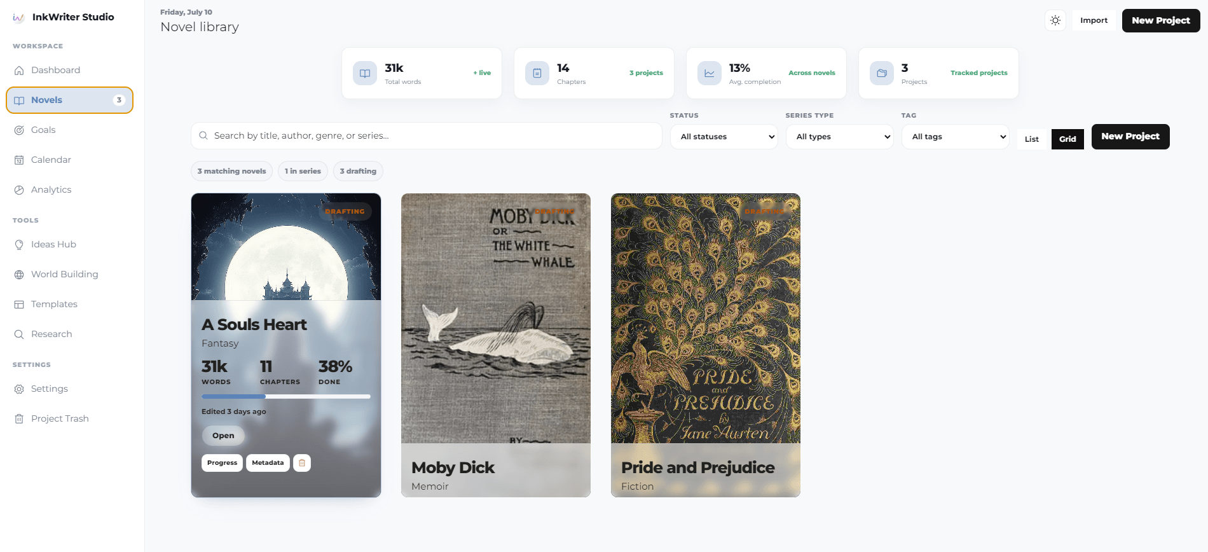Image resolution: width=1208 pixels, height=552 pixels.
Task: Click the search magnifier icon in search bar
Action: (x=203, y=135)
